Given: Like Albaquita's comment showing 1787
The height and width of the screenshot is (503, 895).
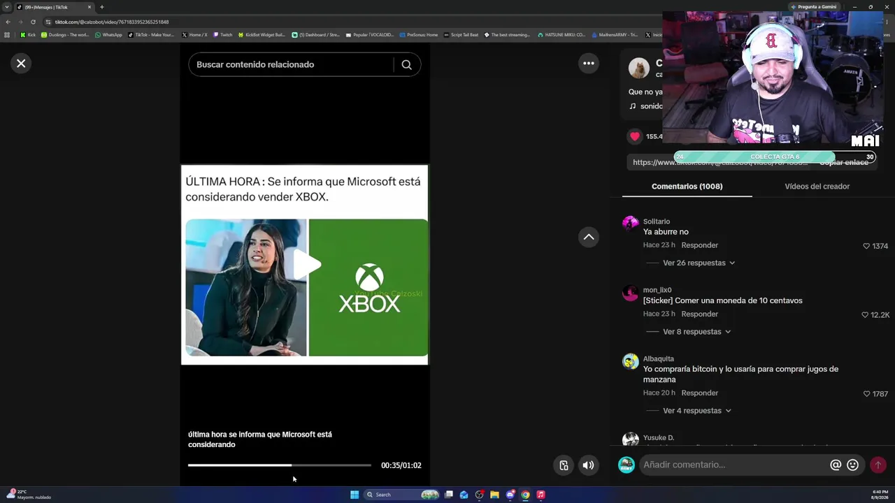Looking at the screenshot, I should pos(866,394).
